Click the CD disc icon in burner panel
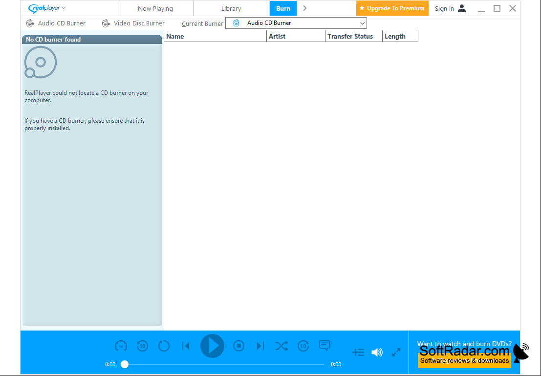Viewport: 541px width, 376px height. pos(41,62)
